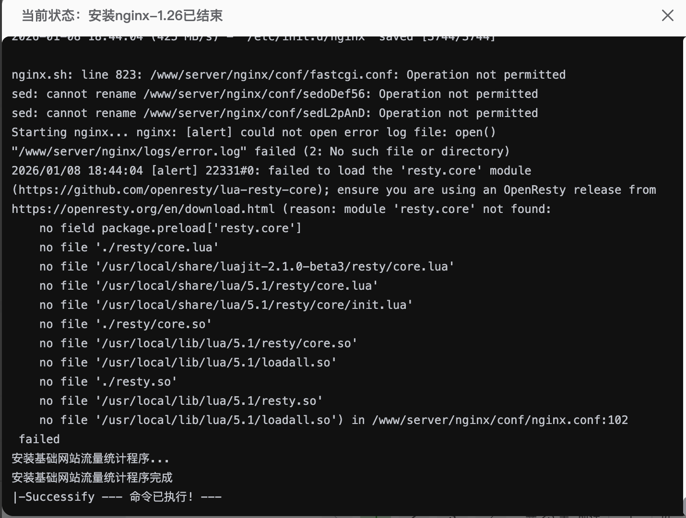Click the ./resty/core.lua no file line

[129, 247]
